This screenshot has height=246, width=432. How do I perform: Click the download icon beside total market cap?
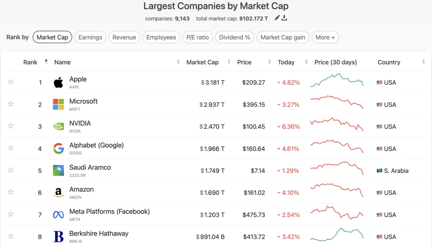[284, 18]
